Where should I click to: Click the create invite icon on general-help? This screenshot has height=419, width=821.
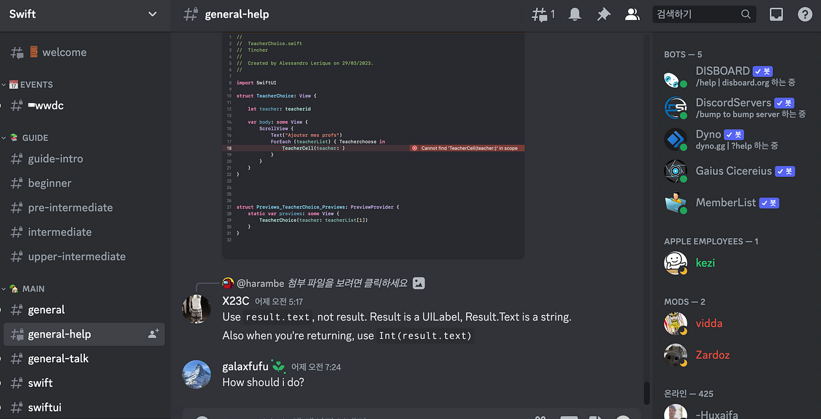click(x=153, y=334)
